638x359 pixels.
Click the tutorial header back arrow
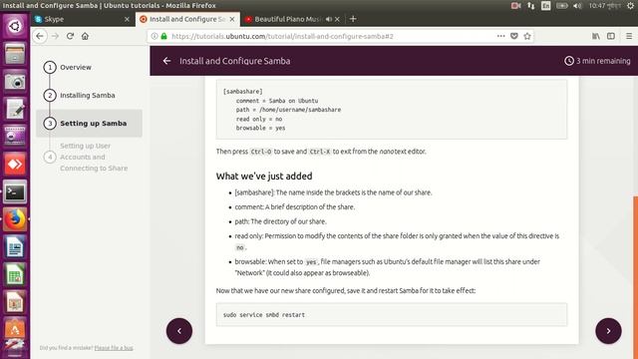[166, 61]
